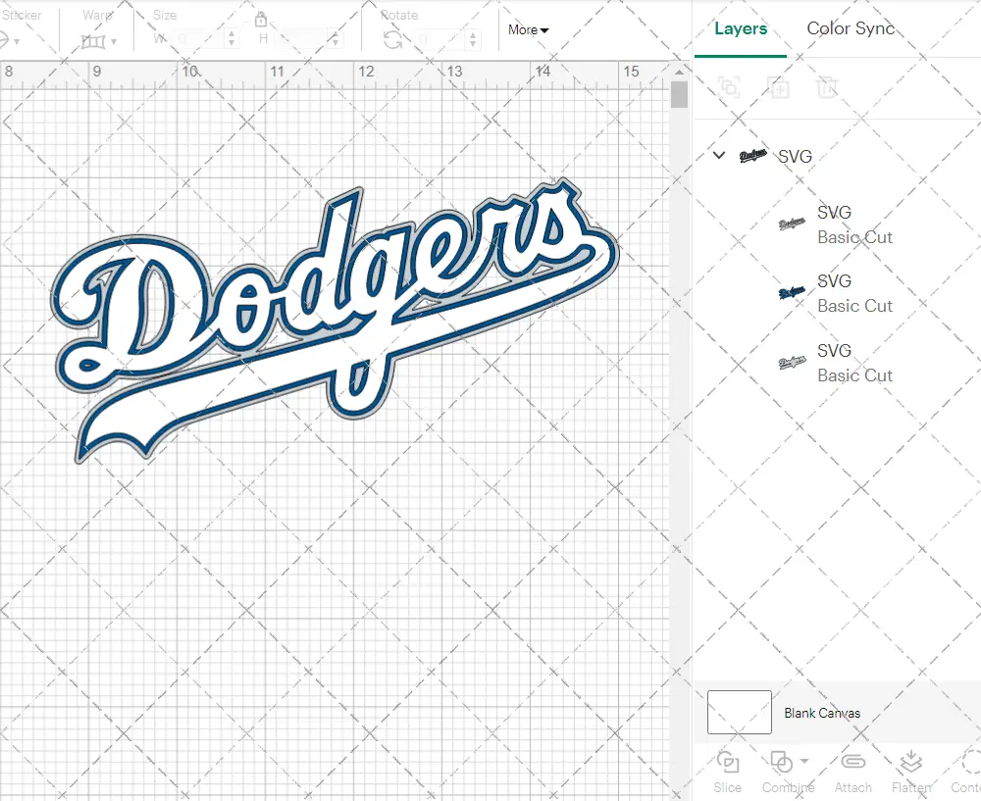Image resolution: width=981 pixels, height=801 pixels.
Task: Click the Flatten tool
Action: click(x=911, y=773)
